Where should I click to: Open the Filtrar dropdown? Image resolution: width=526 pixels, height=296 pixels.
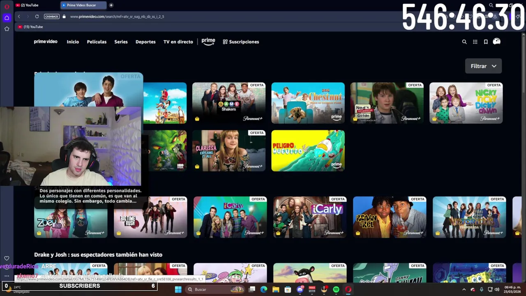pyautogui.click(x=483, y=66)
